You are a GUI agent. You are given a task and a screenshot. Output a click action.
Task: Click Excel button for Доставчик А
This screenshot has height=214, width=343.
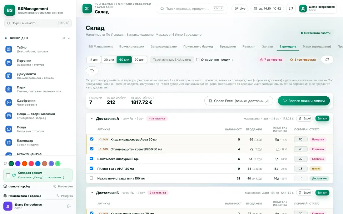pyautogui.click(x=304, y=118)
